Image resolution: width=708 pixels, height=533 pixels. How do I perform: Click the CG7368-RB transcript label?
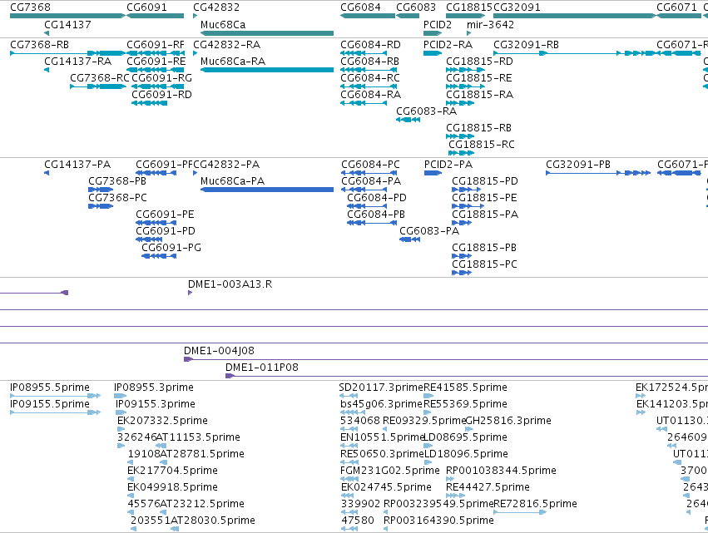point(39,45)
